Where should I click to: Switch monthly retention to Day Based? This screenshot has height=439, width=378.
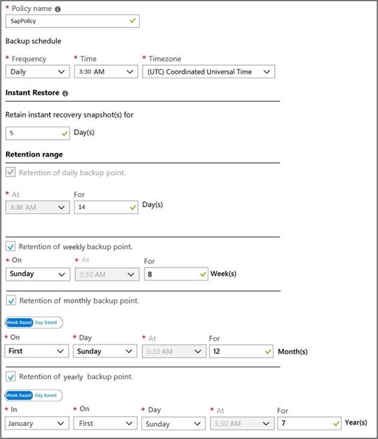(46, 322)
